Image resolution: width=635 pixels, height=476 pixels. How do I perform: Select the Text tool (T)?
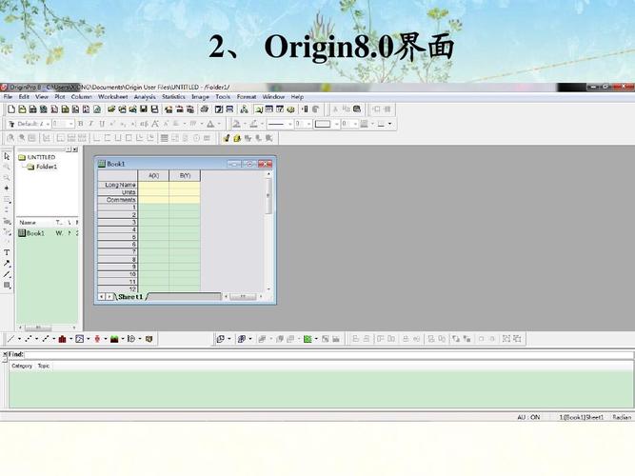7,252
